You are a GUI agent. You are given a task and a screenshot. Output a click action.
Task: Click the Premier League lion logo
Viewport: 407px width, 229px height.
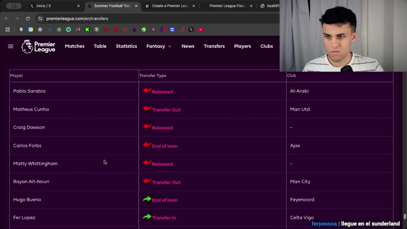27,46
